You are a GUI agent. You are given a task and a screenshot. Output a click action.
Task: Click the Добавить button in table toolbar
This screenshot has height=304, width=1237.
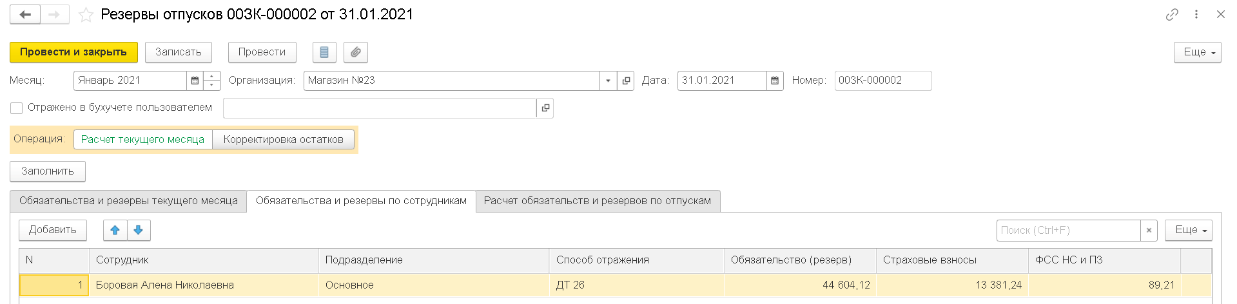pos(53,230)
